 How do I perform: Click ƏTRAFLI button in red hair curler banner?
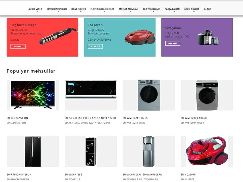click(18, 46)
